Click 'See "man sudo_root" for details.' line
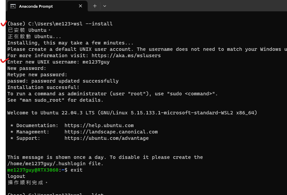 click(55, 100)
